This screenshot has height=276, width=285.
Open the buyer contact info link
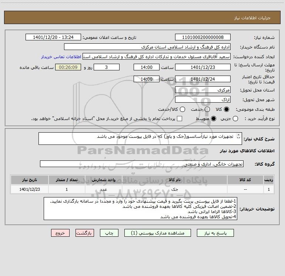tap(61, 57)
